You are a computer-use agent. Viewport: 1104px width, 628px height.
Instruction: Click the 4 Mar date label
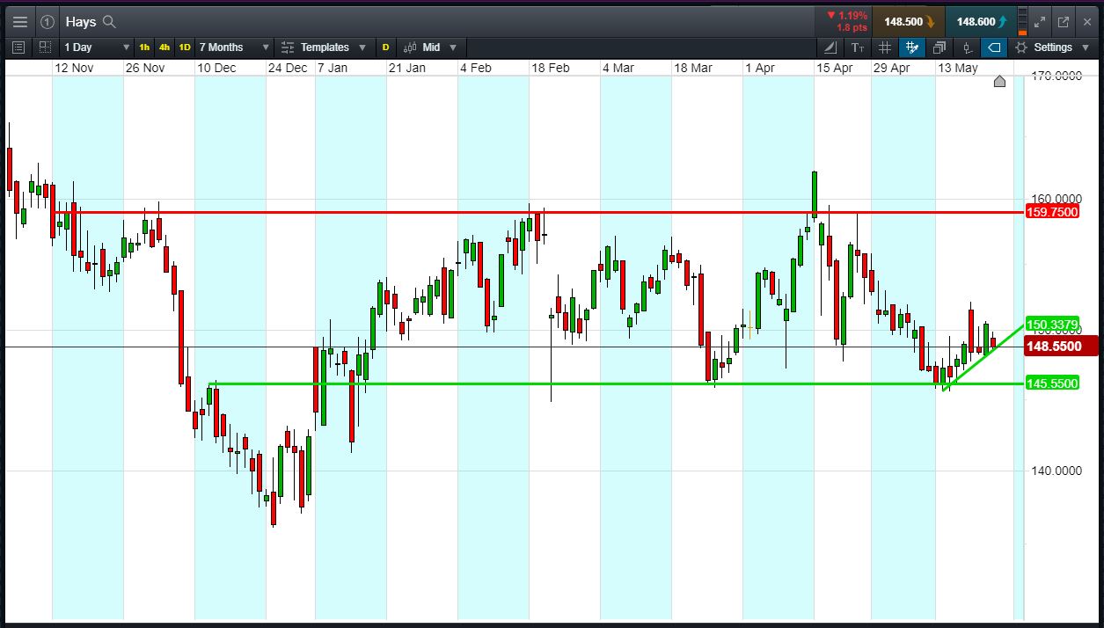click(618, 68)
